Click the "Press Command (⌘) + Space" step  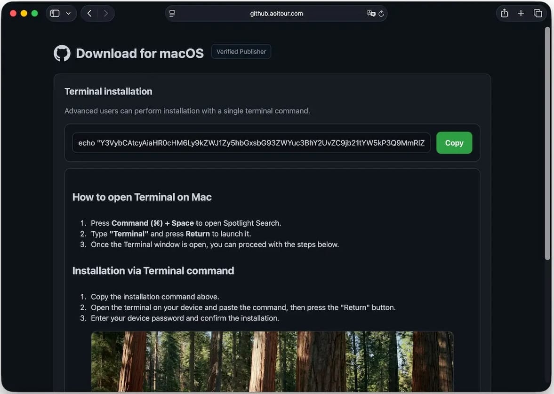(186, 223)
